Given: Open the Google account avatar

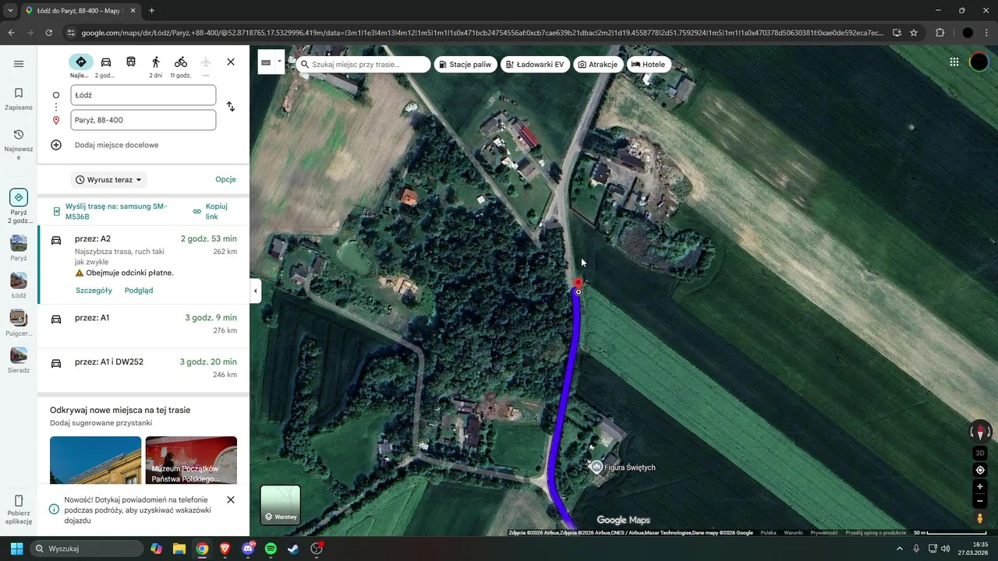Looking at the screenshot, I should [x=979, y=62].
